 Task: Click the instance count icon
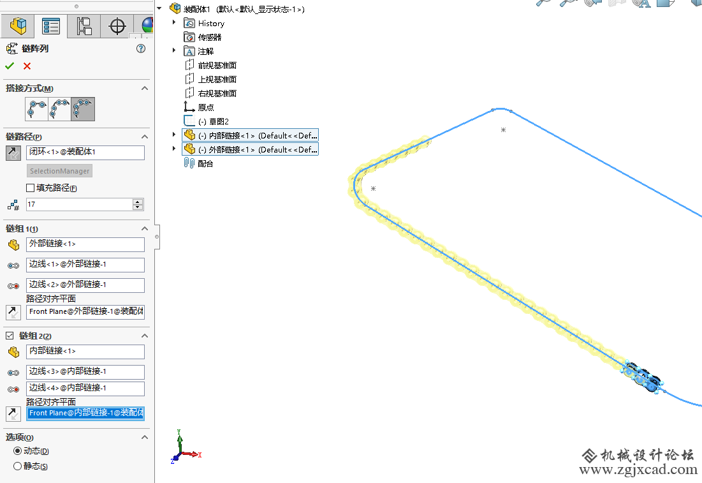[13, 205]
